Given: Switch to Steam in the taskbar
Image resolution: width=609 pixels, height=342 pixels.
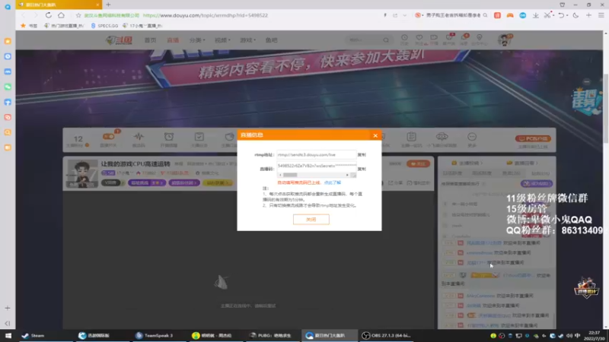Looking at the screenshot, I should pyautogui.click(x=33, y=335).
